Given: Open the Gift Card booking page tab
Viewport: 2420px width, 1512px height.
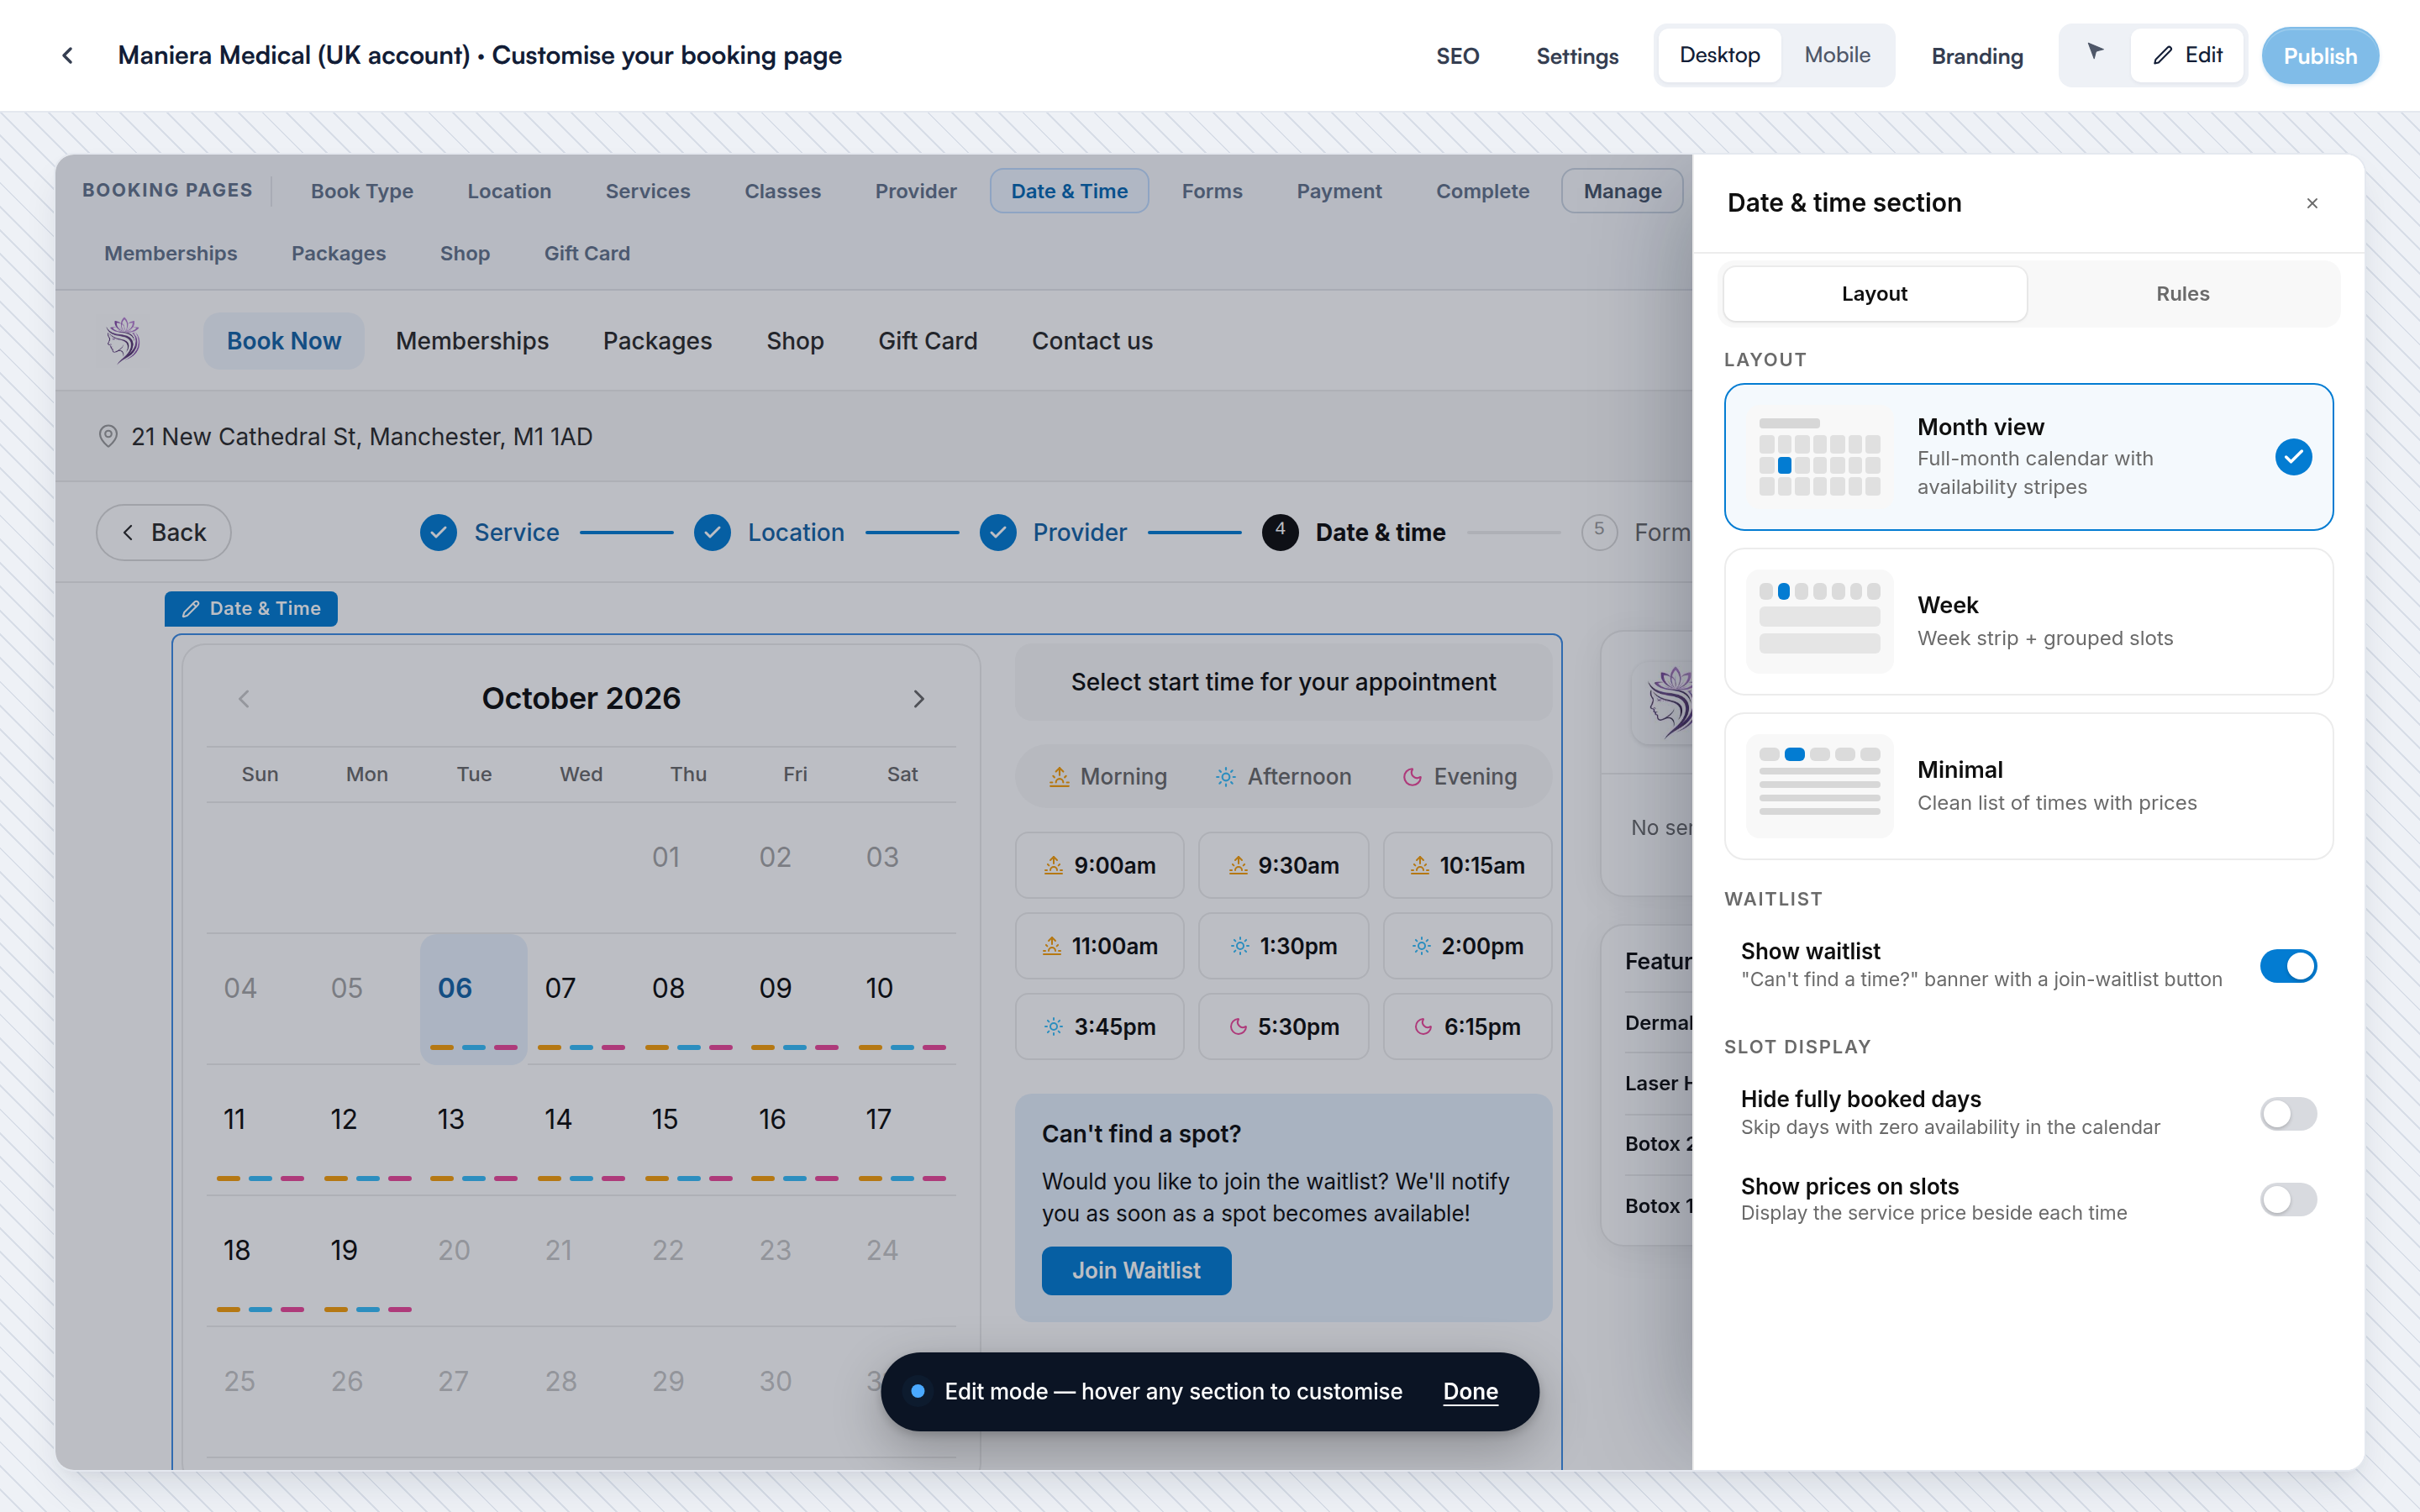Looking at the screenshot, I should 587,253.
